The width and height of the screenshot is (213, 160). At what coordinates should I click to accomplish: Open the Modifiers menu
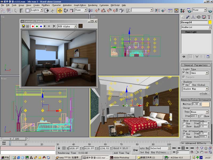46,5
